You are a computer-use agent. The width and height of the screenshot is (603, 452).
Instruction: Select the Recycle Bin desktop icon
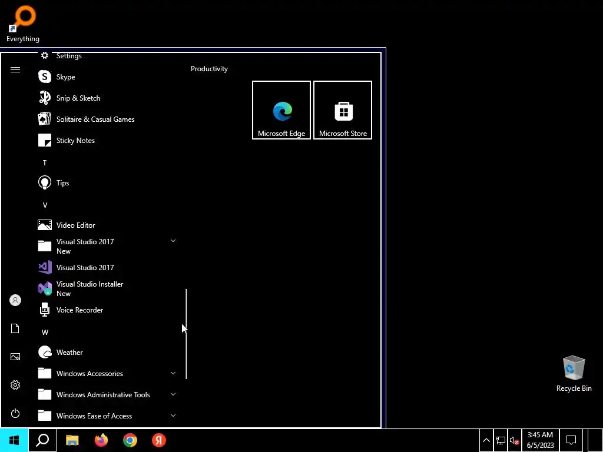574,374
